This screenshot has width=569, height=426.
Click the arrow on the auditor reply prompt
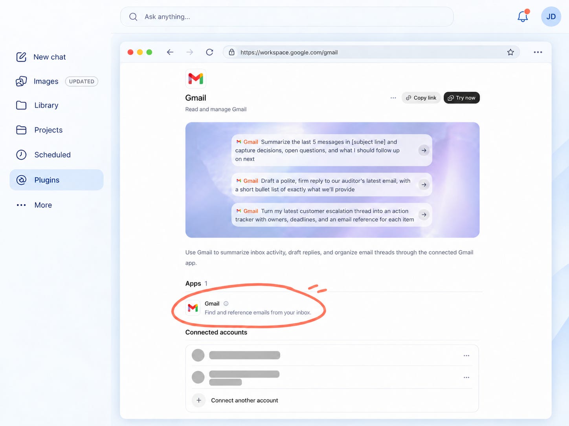pyautogui.click(x=424, y=184)
